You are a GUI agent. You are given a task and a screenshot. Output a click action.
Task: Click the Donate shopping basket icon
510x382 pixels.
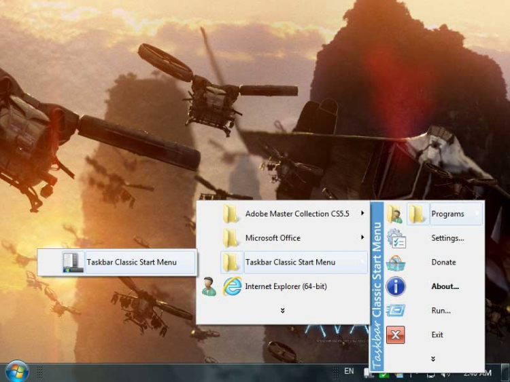[x=396, y=263]
